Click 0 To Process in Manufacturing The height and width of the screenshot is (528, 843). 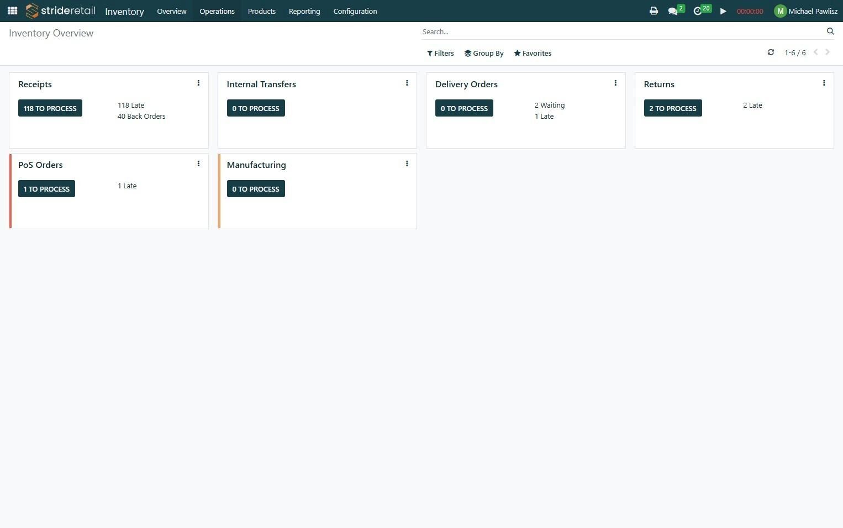point(256,189)
